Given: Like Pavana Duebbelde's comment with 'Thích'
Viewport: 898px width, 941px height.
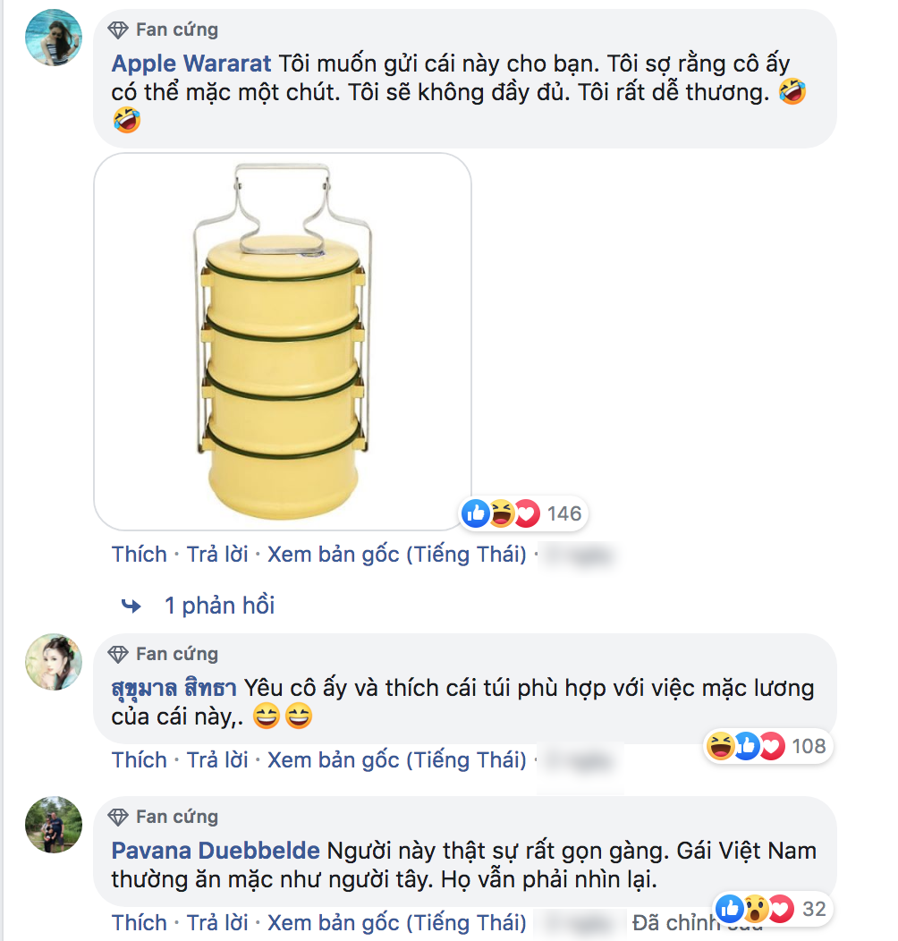Looking at the screenshot, I should pos(140,922).
